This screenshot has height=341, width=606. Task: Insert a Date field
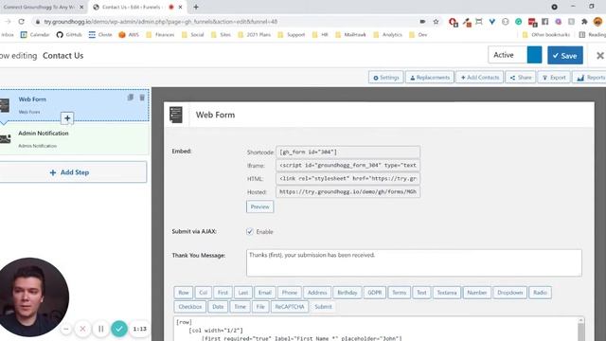pyautogui.click(x=218, y=307)
